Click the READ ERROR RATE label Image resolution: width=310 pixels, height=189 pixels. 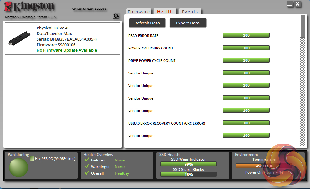point(143,36)
